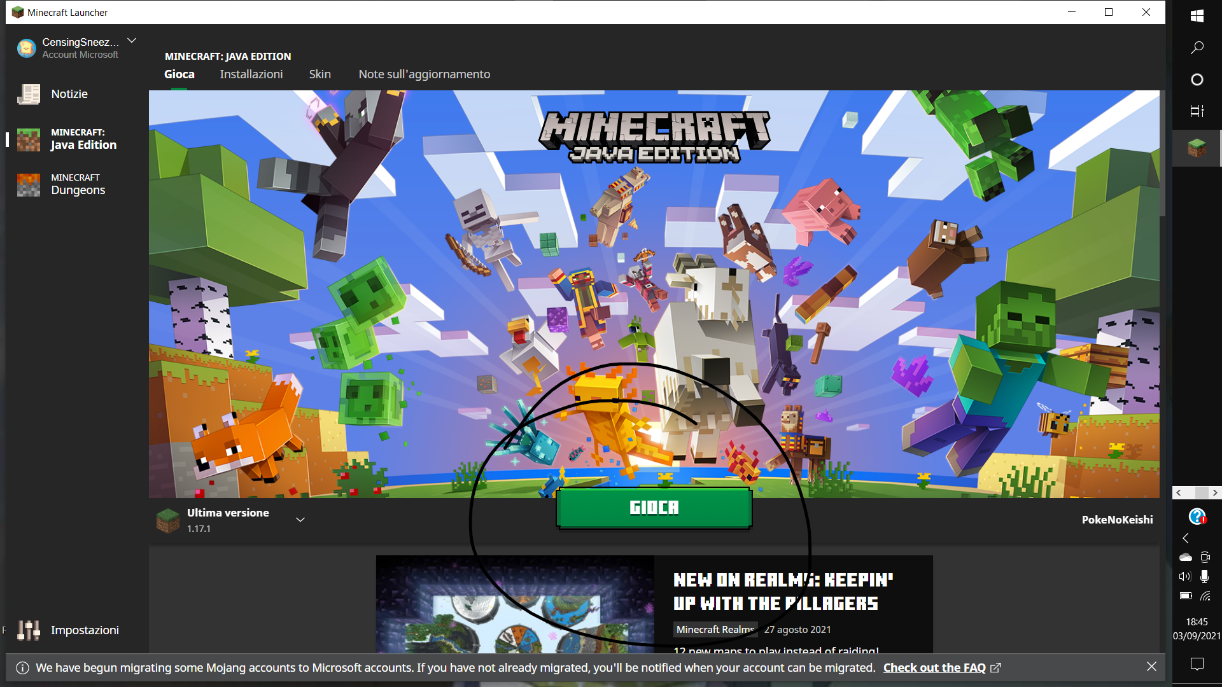Click the account avatar icon
1222x687 pixels.
26,48
